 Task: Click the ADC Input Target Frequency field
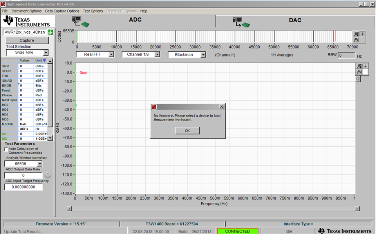click(x=23, y=187)
